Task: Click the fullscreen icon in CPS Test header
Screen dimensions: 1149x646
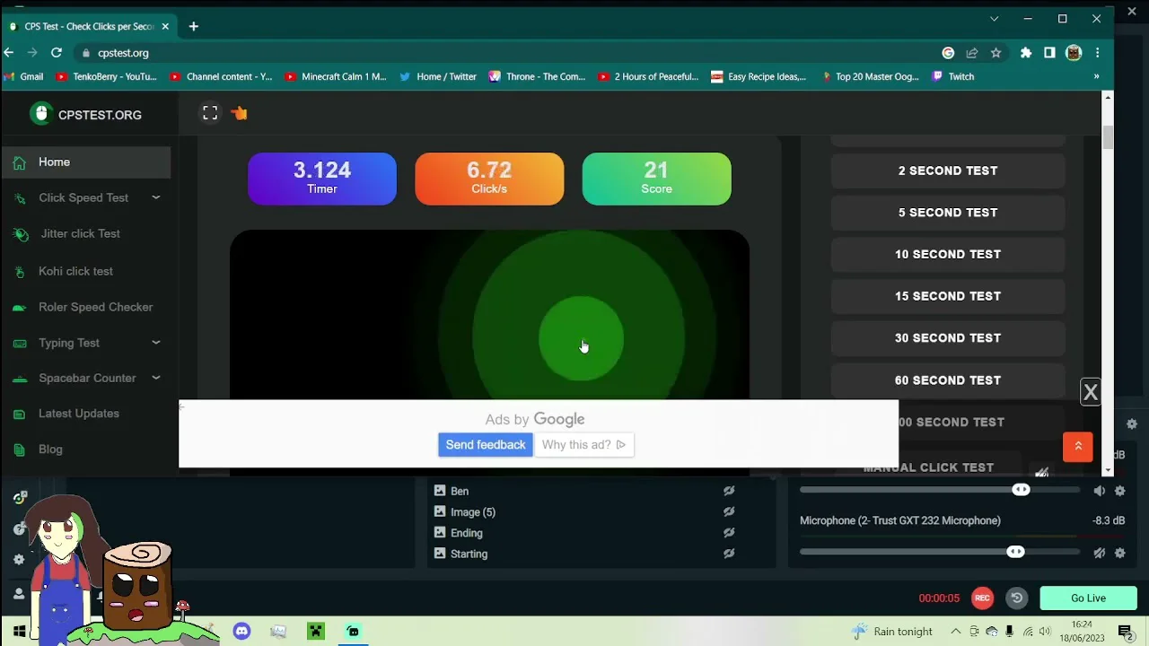Action: click(x=210, y=113)
